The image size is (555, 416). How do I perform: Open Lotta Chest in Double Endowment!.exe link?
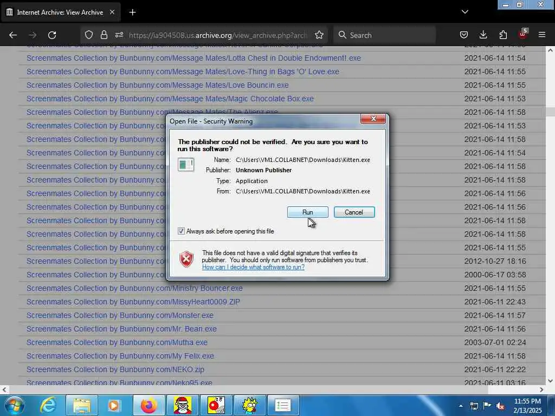coord(193,58)
